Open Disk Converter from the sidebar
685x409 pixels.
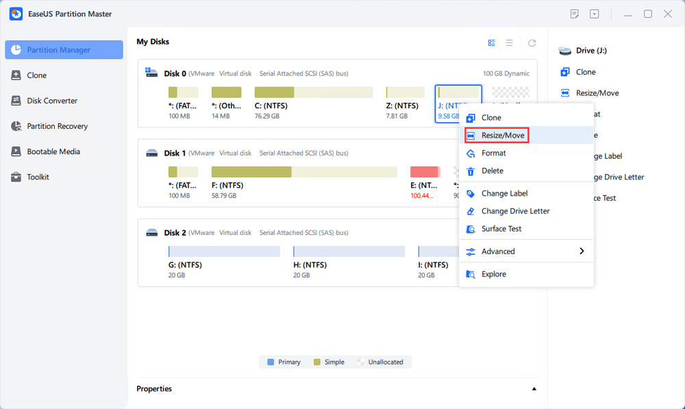point(51,101)
